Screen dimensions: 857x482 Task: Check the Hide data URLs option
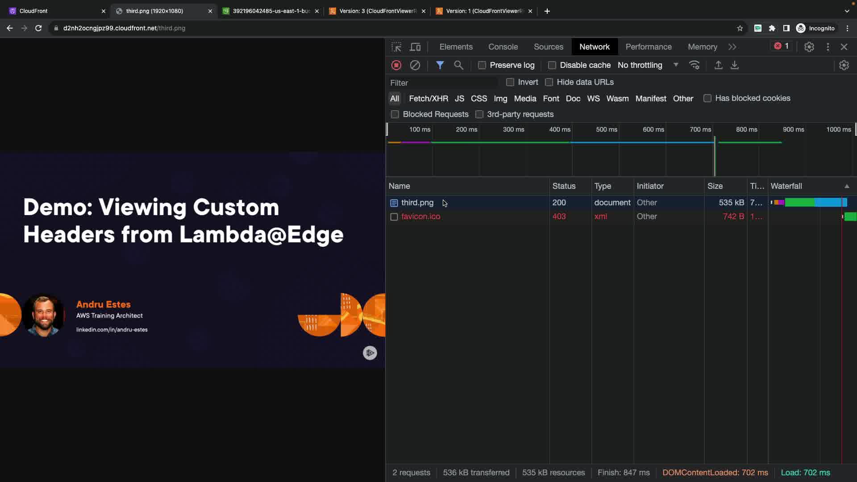tap(549, 82)
